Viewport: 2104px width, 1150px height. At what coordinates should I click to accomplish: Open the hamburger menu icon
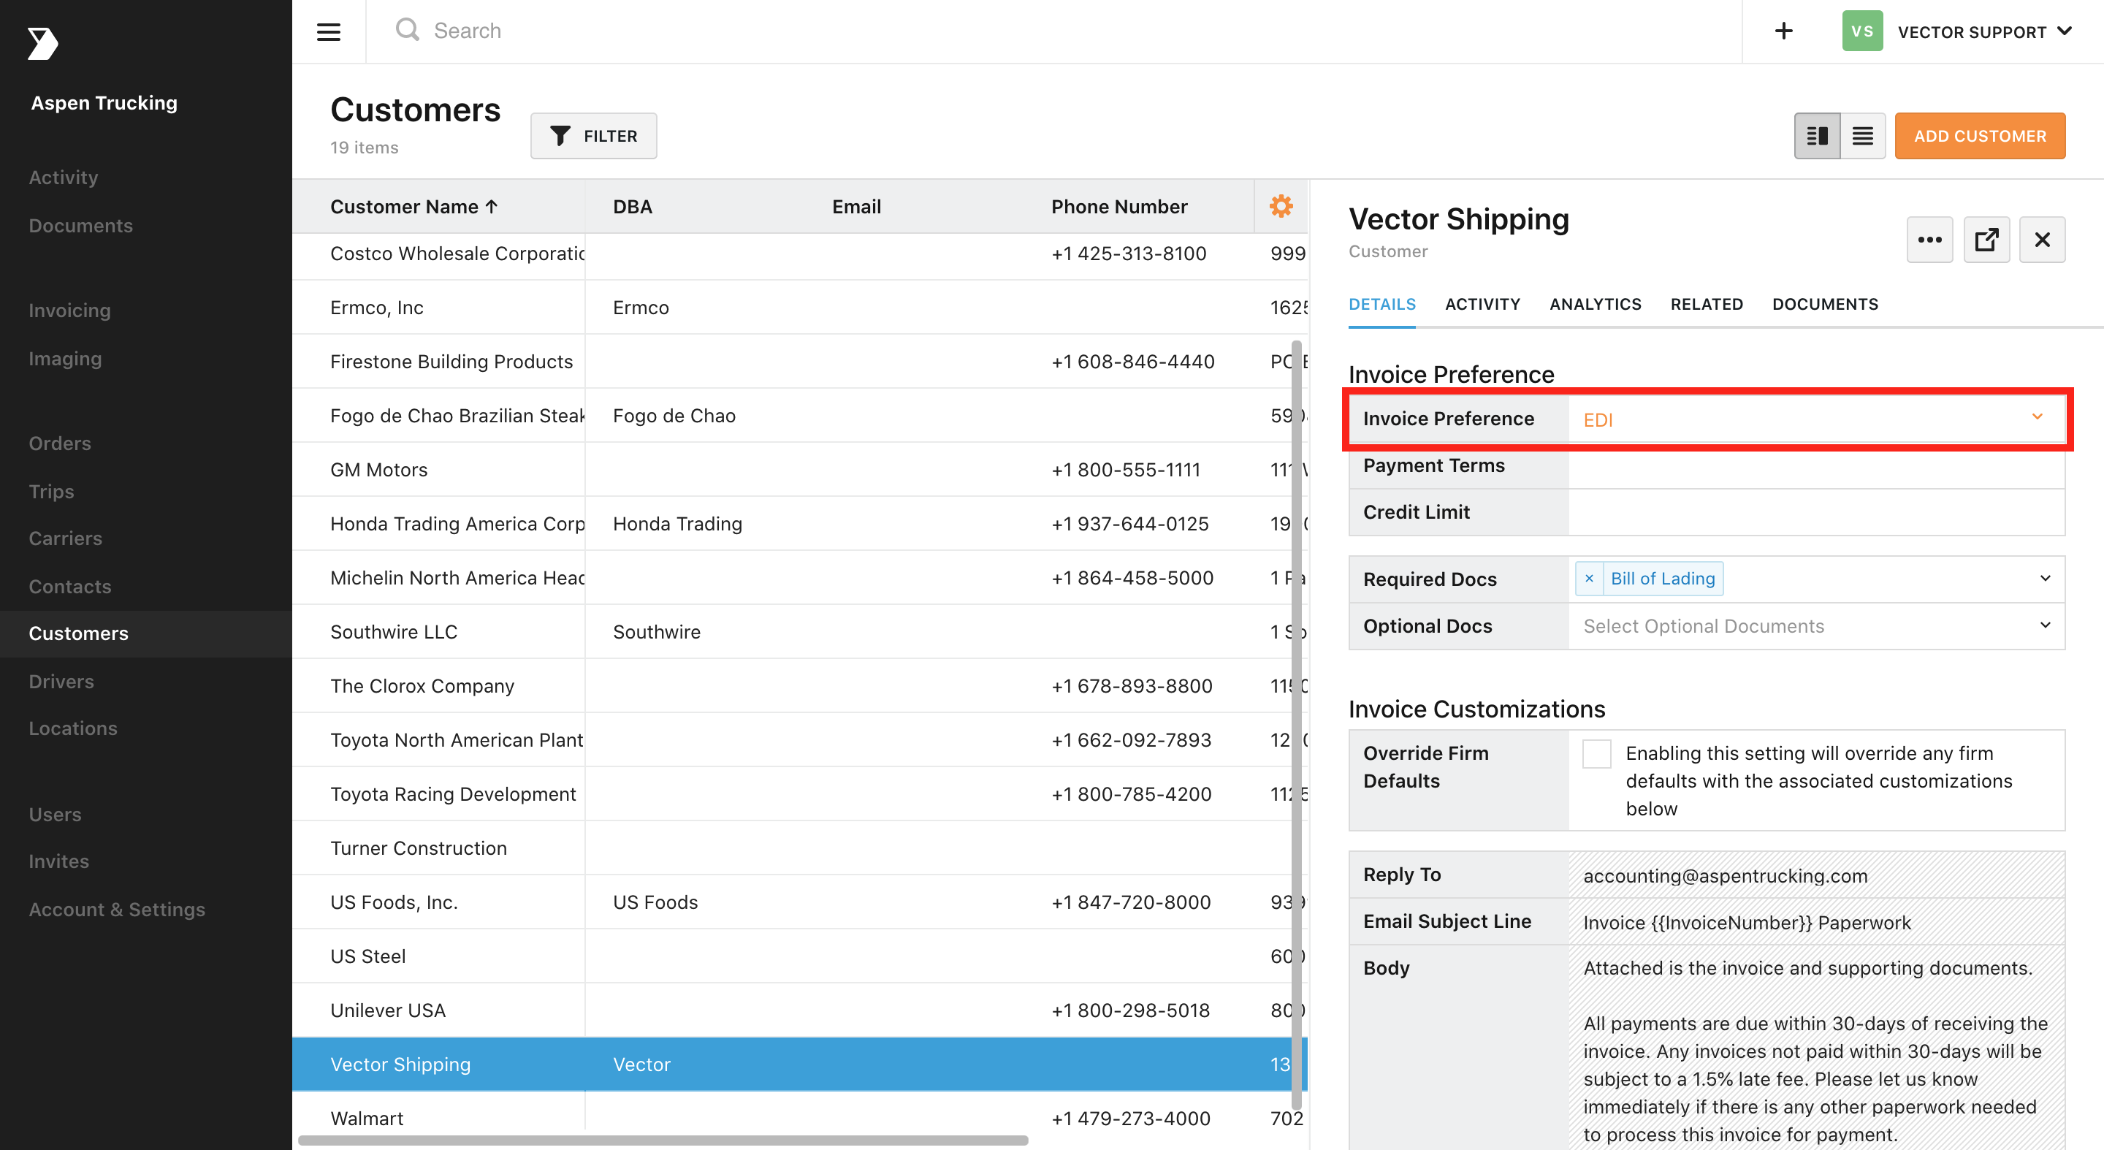tap(328, 32)
